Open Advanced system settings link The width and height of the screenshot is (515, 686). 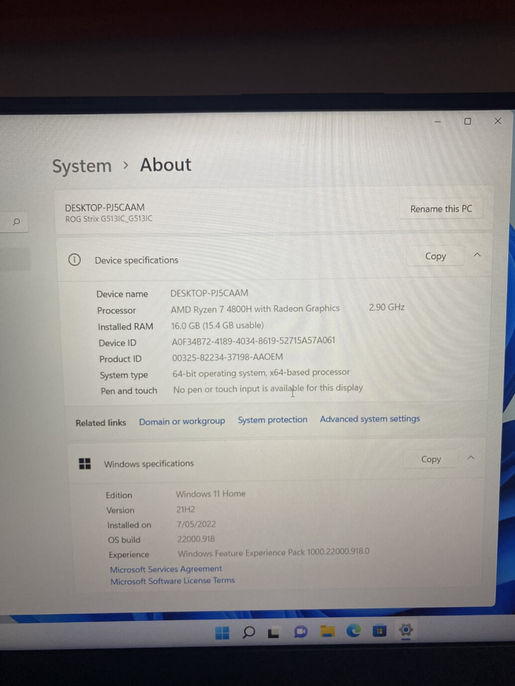370,419
